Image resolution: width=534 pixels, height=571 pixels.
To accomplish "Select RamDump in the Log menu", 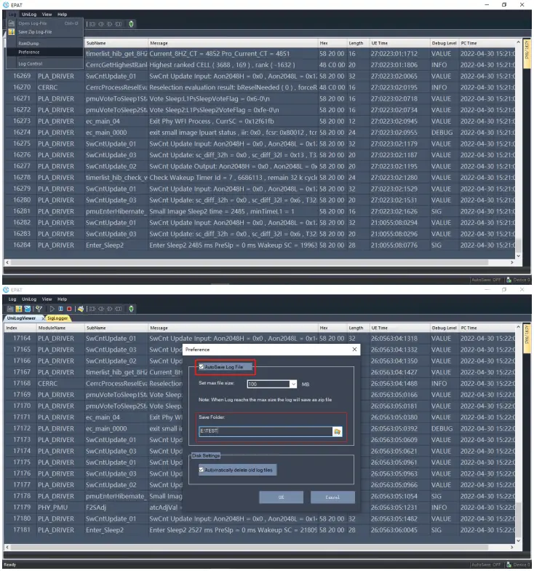I will coord(45,44).
